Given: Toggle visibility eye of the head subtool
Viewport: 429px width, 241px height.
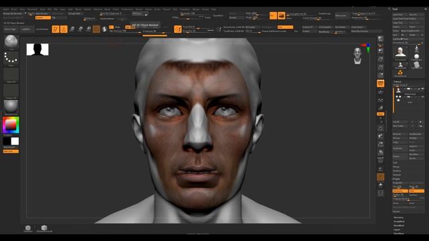Looking at the screenshot, I should click(x=423, y=89).
